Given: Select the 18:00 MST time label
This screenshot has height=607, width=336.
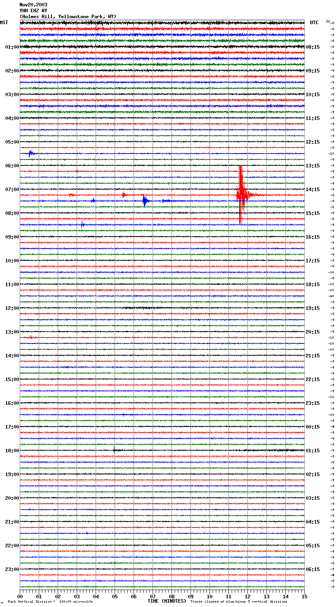Looking at the screenshot, I should point(12,451).
